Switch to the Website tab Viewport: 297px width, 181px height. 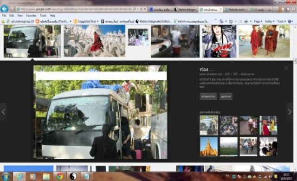(x=236, y=9)
